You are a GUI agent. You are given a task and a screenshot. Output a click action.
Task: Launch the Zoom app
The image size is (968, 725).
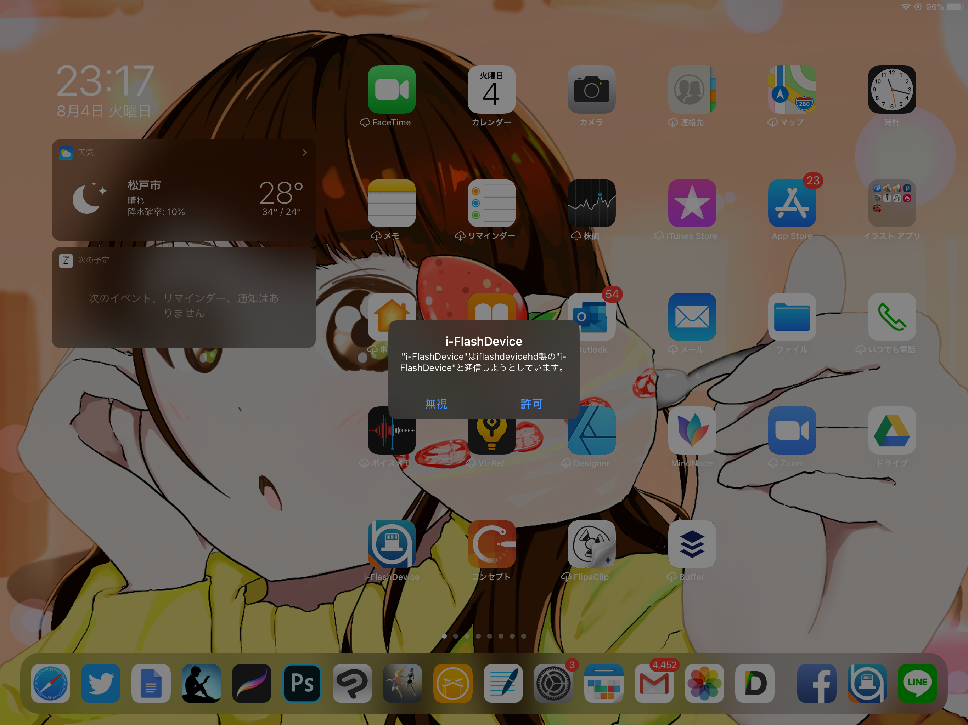(x=792, y=431)
